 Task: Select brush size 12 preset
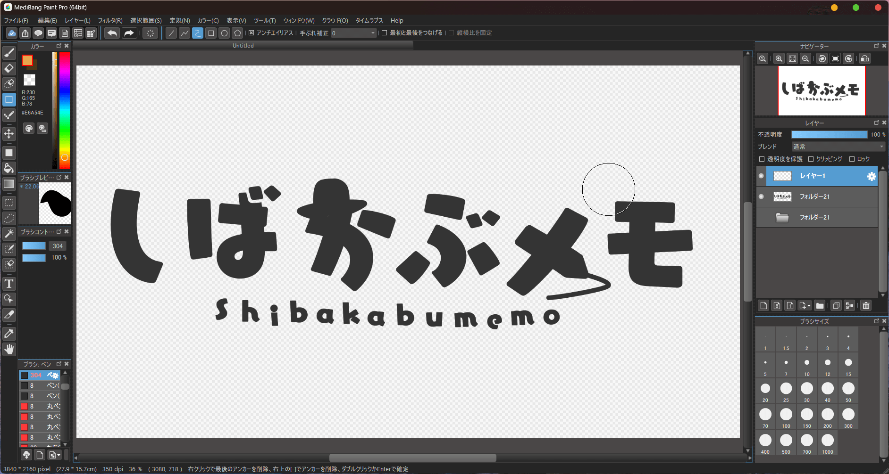tap(828, 366)
